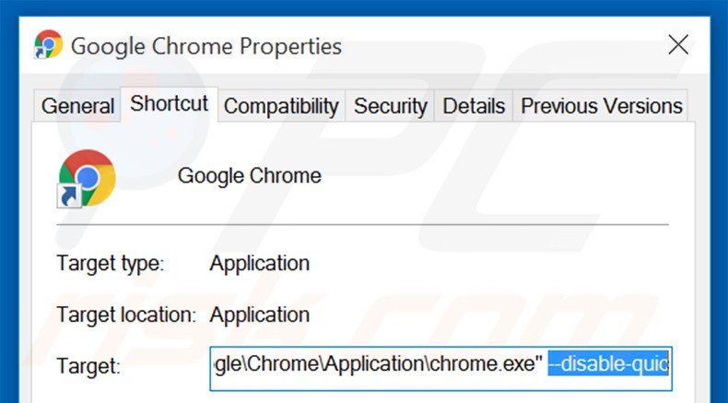
Task: Click the "Target:" field label
Action: (88, 366)
